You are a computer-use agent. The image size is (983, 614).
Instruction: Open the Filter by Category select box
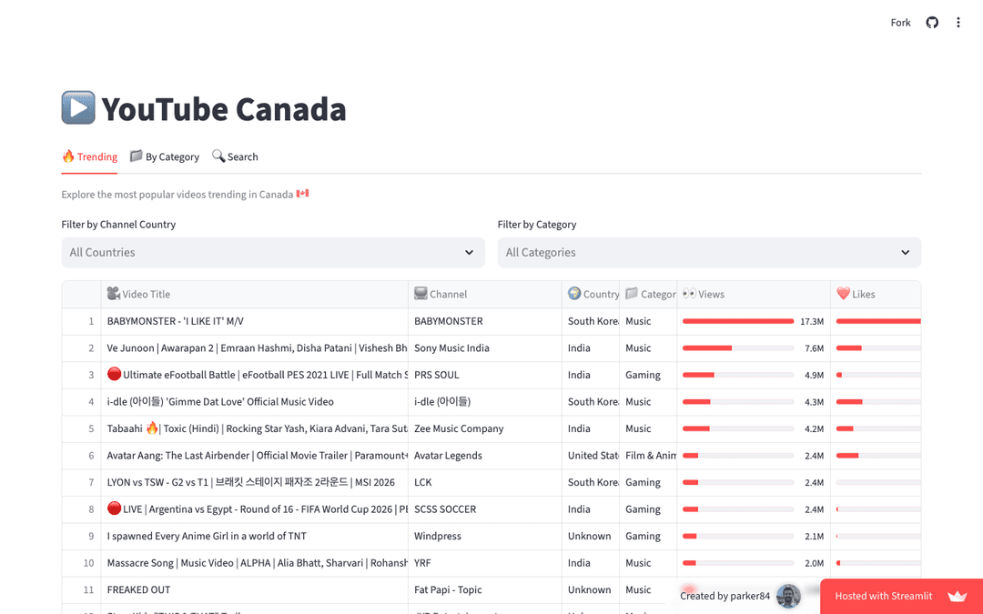[x=709, y=253]
